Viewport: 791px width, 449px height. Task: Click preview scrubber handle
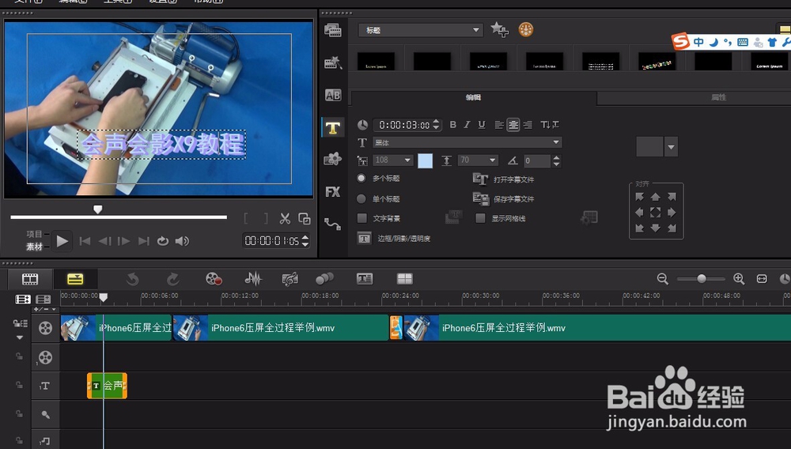(98, 209)
